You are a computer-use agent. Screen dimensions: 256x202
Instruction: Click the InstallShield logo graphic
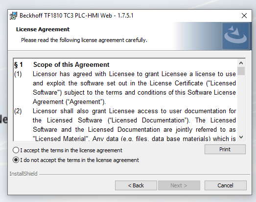(x=235, y=36)
